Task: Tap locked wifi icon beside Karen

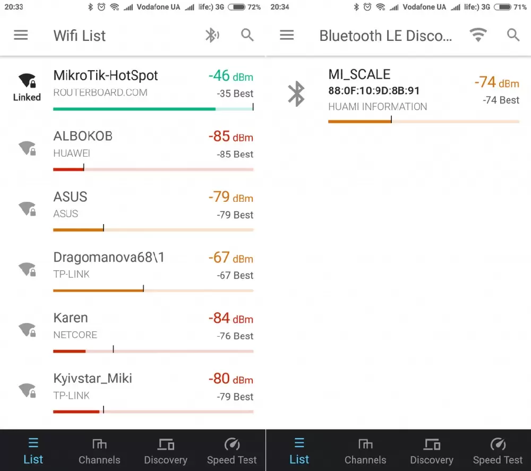Action: tap(27, 330)
